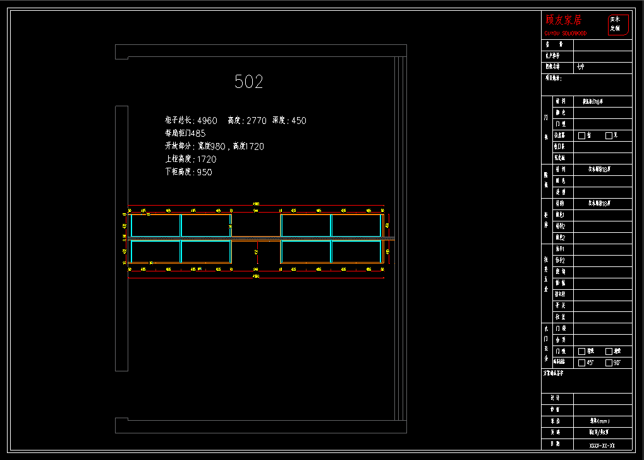Click the 每扇柜门485 text line
644x460 pixels.
click(x=185, y=134)
